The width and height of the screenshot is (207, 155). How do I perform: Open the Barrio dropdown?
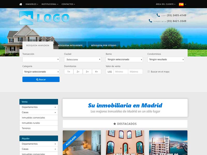pos(124,59)
